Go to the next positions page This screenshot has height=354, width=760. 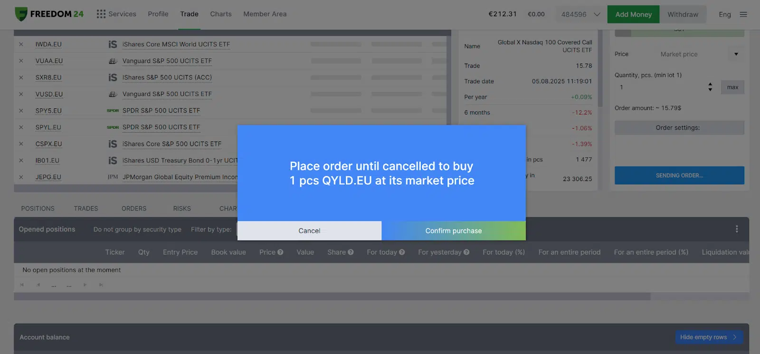pos(85,285)
